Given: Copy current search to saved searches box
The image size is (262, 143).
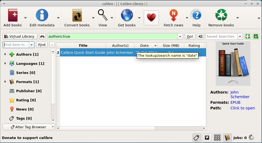Looking at the screenshot, I should [248, 36].
